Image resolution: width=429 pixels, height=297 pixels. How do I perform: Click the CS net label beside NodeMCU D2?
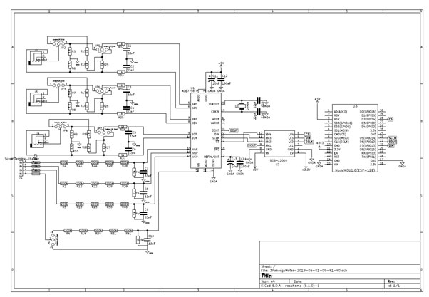[x=391, y=120]
